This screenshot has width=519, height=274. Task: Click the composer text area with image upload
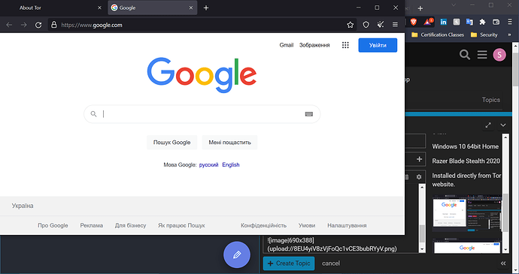click(x=341, y=245)
